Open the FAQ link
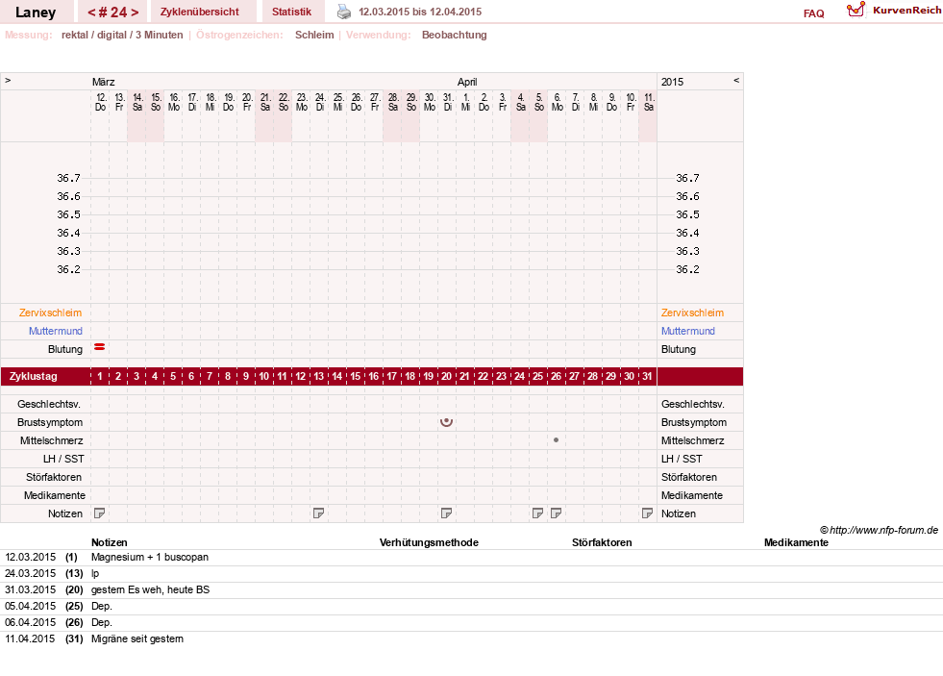 point(813,13)
